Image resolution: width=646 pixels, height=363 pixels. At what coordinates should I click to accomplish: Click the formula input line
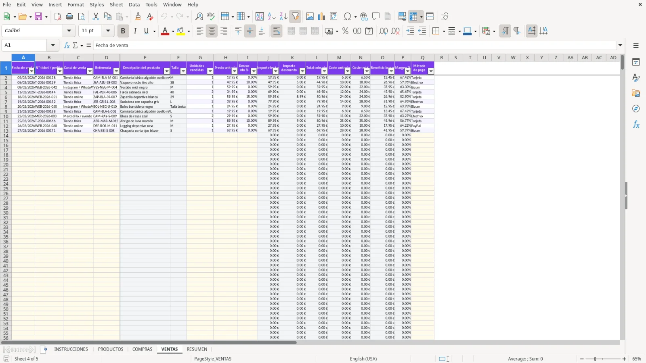(x=355, y=45)
